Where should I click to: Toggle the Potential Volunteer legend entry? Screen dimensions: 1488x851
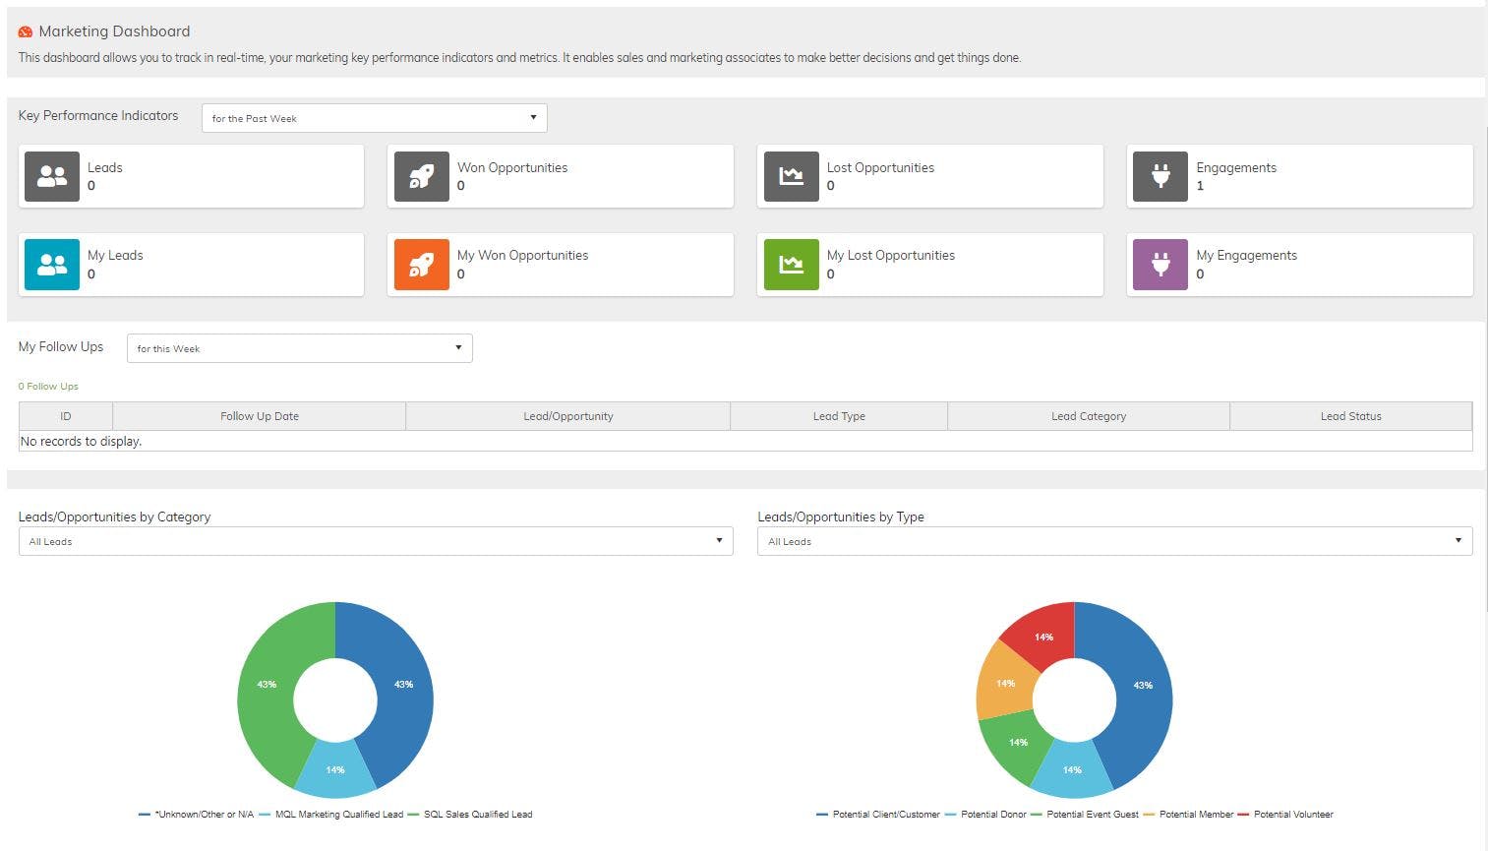1285,815
